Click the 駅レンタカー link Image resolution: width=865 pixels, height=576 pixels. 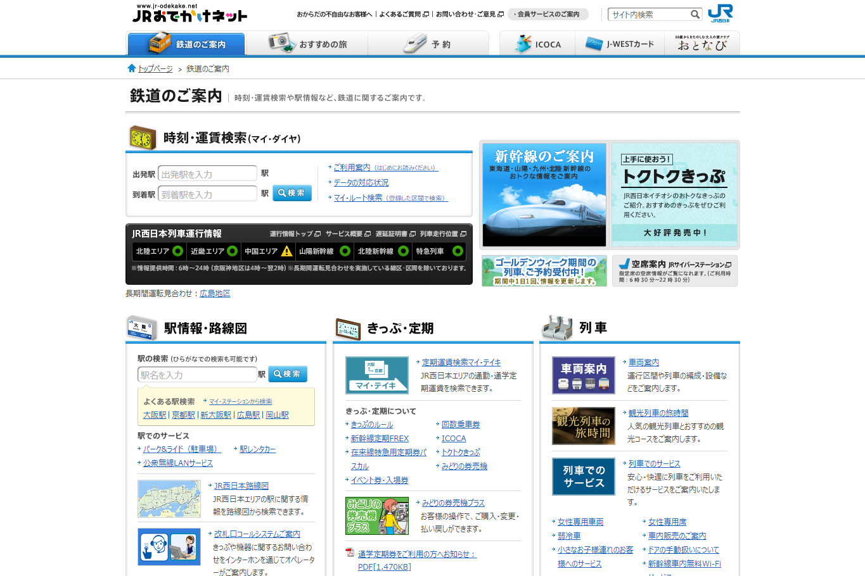[x=258, y=449]
